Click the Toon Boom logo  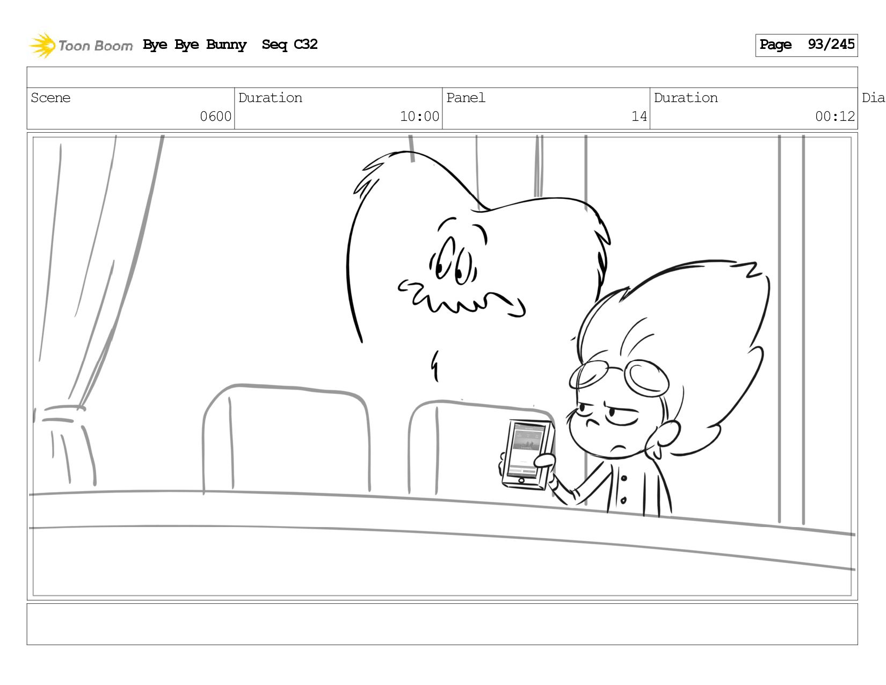(81, 45)
